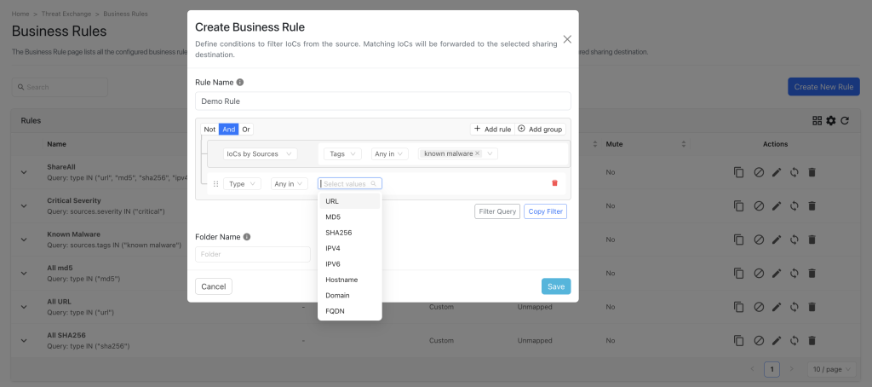The height and width of the screenshot is (387, 872).
Task: Disable the Critical Severity rule
Action: [759, 206]
